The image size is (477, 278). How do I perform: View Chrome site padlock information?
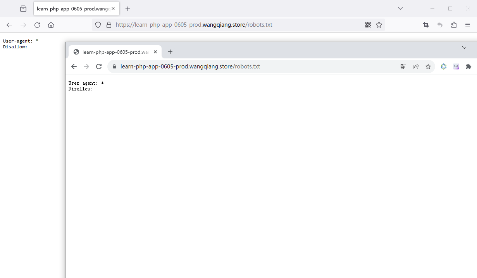click(x=114, y=67)
